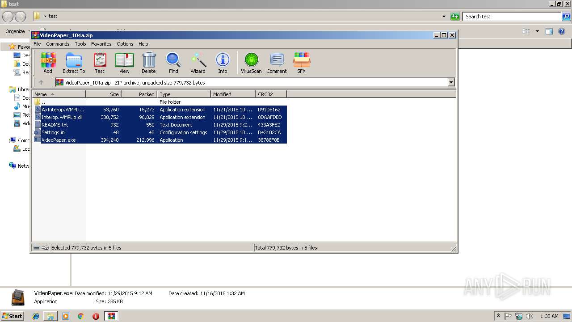Click the volume speaker tray icon

pyautogui.click(x=530, y=316)
